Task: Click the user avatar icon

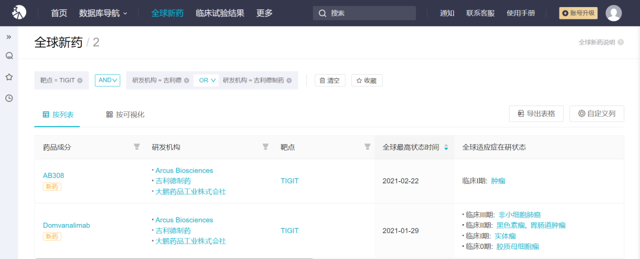Action: tap(614, 13)
